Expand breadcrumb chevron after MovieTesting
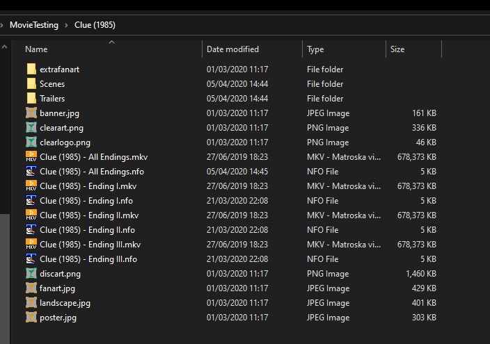 point(68,25)
